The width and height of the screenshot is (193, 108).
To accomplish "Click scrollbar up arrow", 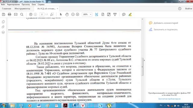I will pos(142,19).
